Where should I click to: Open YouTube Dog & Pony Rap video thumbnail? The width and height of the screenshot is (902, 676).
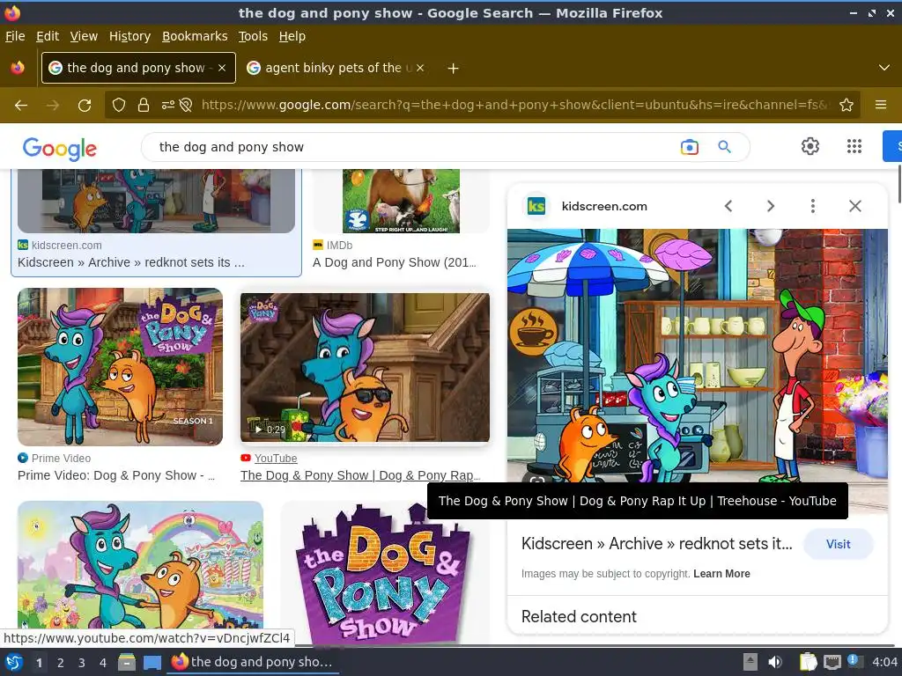(x=365, y=368)
